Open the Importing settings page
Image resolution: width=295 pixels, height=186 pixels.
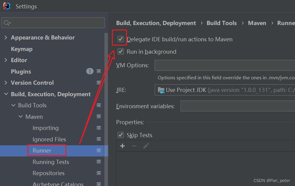click(46, 128)
